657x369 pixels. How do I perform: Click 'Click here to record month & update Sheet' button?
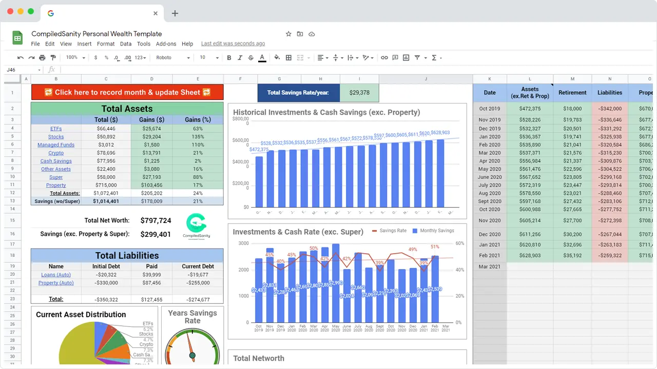127,92
